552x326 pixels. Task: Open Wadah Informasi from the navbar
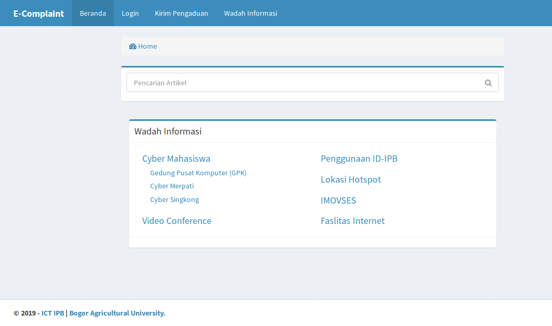(250, 14)
